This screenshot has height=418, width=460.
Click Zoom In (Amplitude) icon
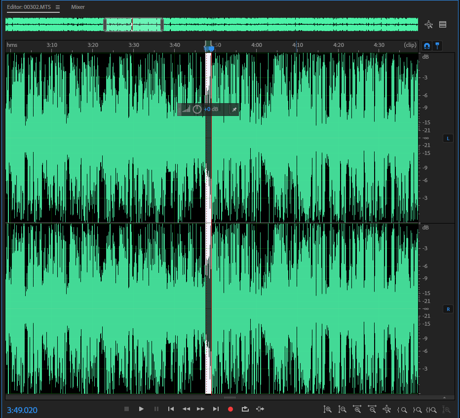click(327, 410)
